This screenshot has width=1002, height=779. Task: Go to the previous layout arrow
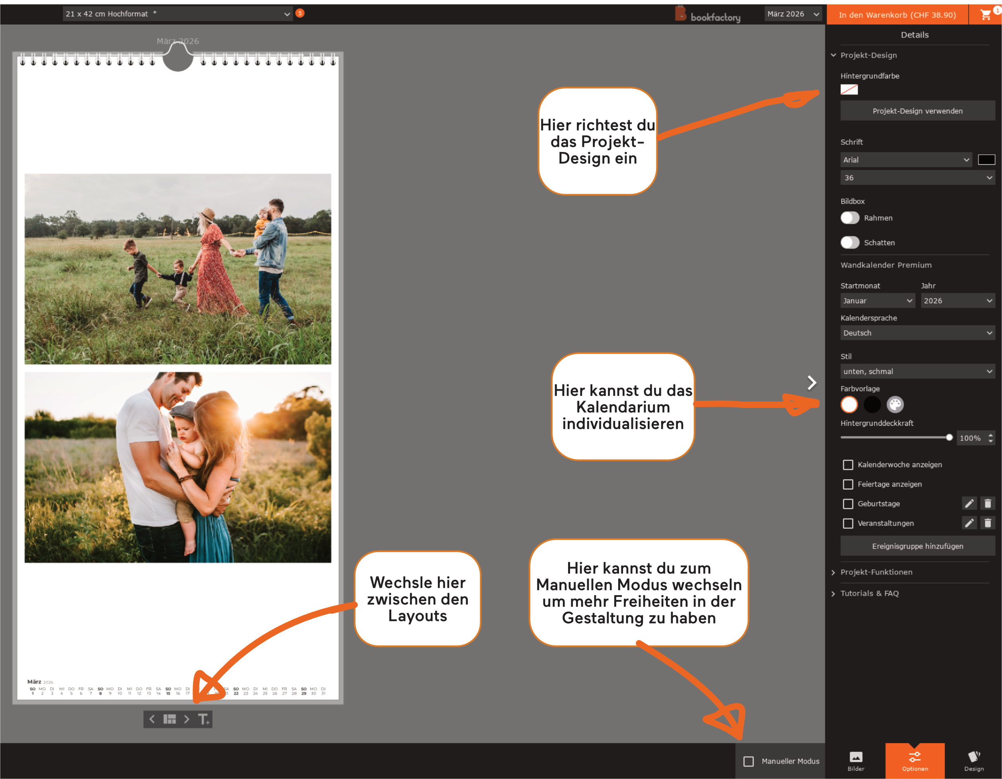(152, 719)
